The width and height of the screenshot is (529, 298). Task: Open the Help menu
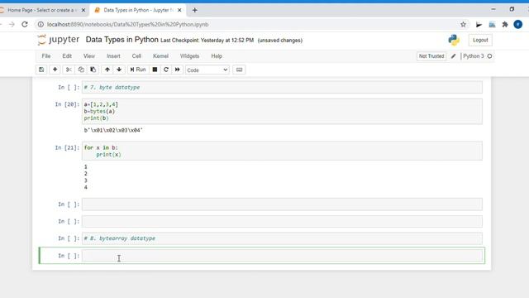click(217, 56)
